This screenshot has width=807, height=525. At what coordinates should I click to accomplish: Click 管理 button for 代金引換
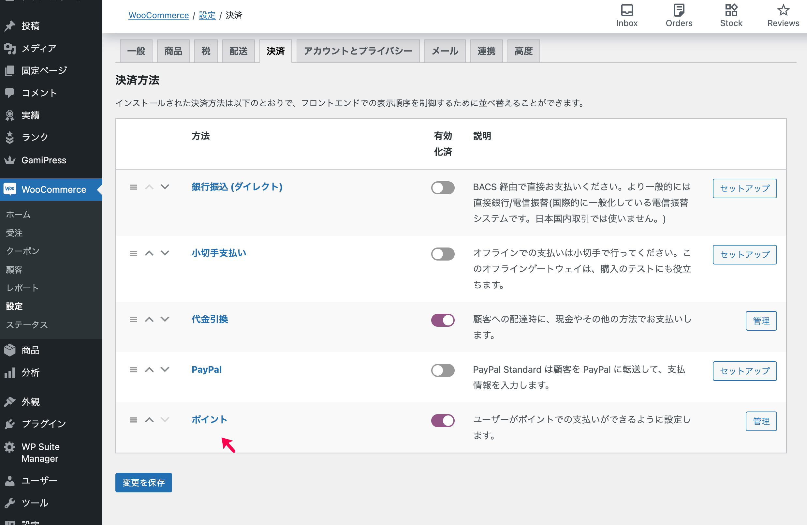coord(761,321)
